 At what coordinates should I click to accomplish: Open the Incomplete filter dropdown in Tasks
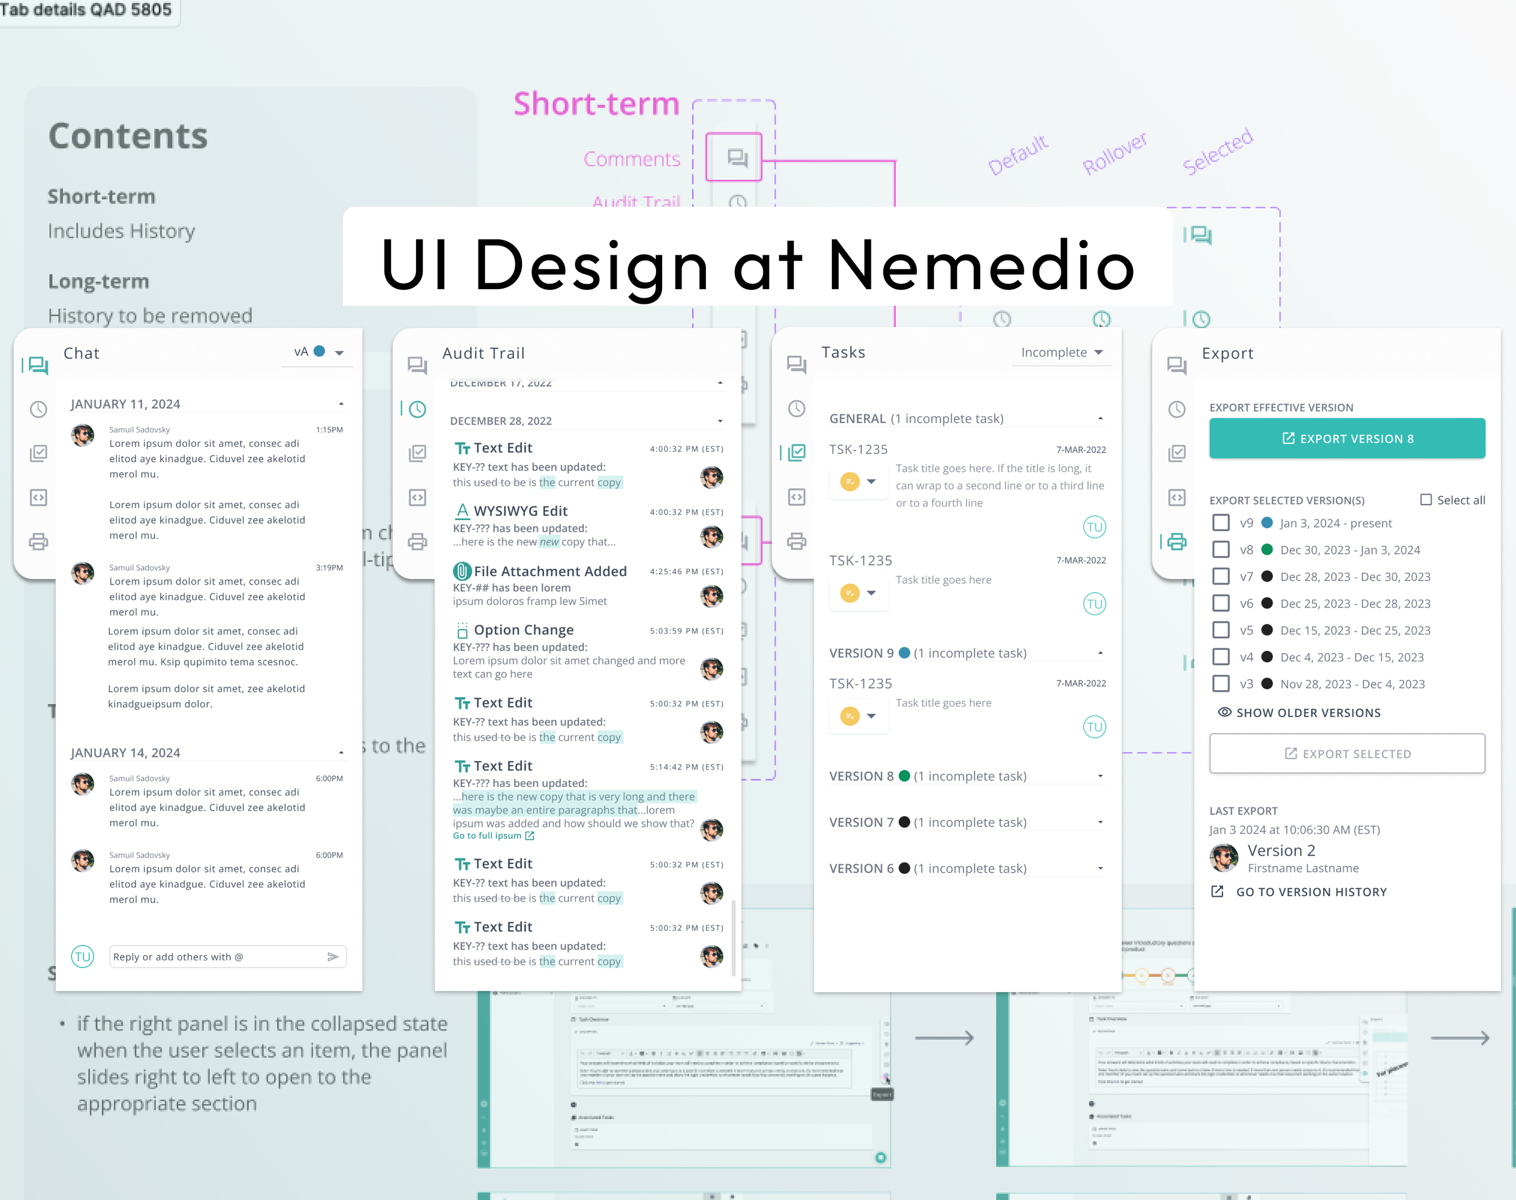[x=1061, y=352]
